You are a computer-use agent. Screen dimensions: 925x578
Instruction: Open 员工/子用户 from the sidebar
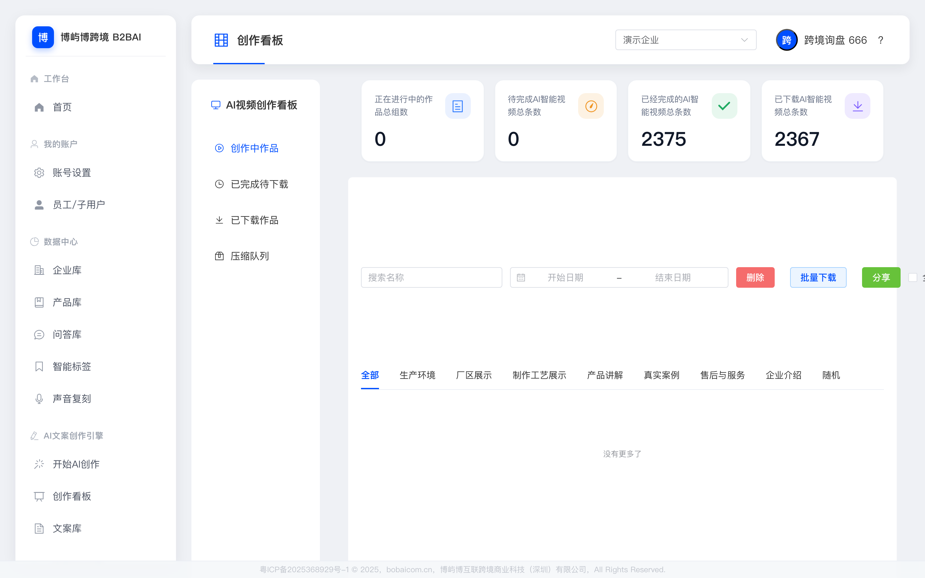(96, 205)
